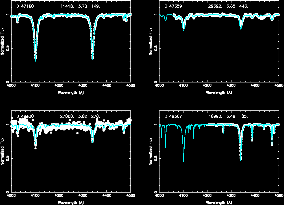Viewport: 284px width, 205px height.
Task: Click the HD 49567 star label
Action: (172, 116)
